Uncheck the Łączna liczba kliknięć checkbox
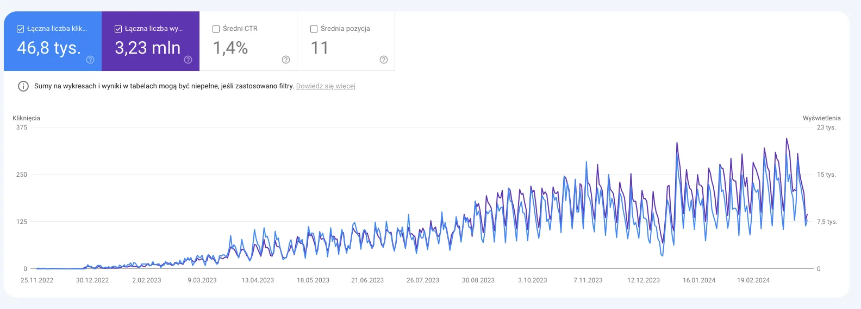The image size is (861, 309). click(x=20, y=29)
